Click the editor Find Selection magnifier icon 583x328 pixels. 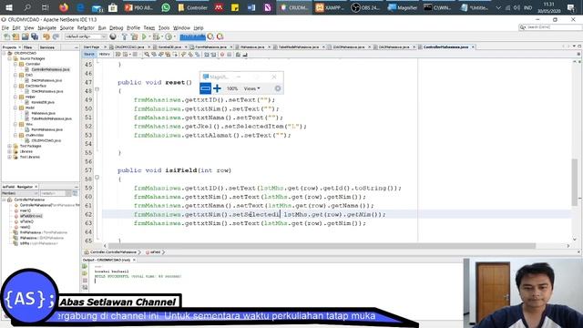[x=147, y=55]
